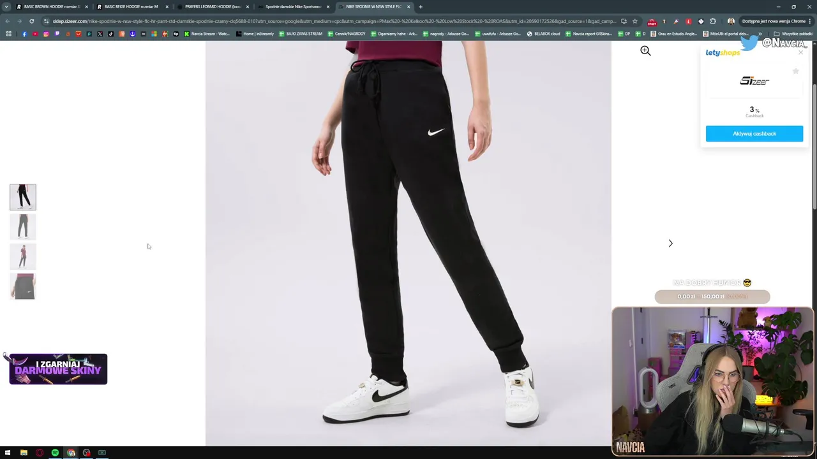Open the LetyShops logo link
Image resolution: width=817 pixels, height=459 pixels.
click(723, 53)
